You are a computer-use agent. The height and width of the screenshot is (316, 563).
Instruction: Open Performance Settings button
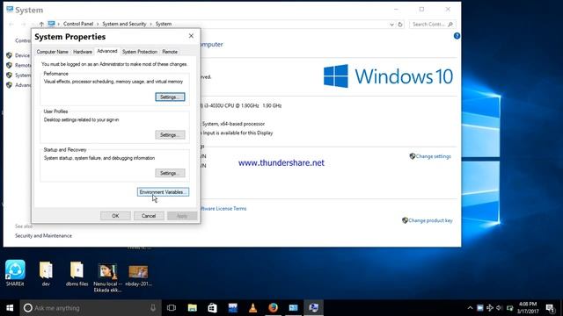tap(170, 97)
